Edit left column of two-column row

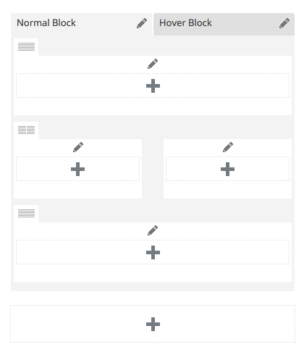pos(78,147)
